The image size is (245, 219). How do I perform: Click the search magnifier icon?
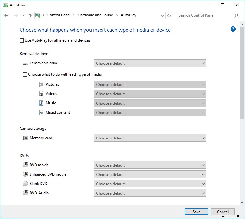tap(236, 15)
